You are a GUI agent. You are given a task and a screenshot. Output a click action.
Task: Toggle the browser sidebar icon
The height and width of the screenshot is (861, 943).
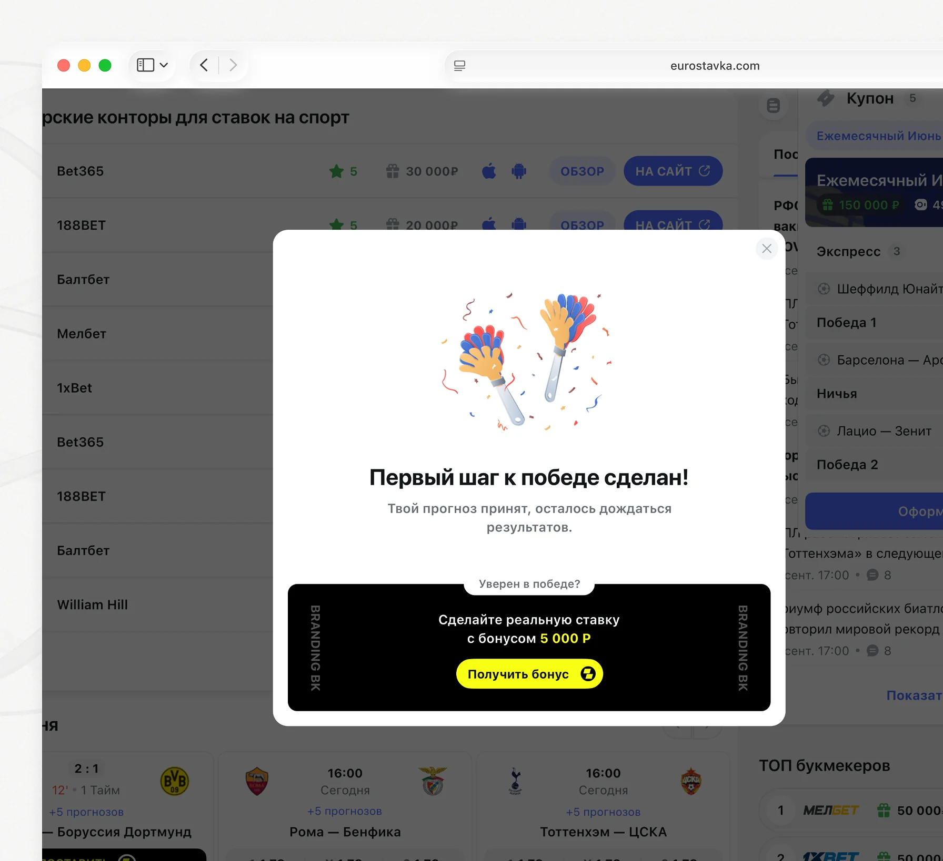[146, 65]
